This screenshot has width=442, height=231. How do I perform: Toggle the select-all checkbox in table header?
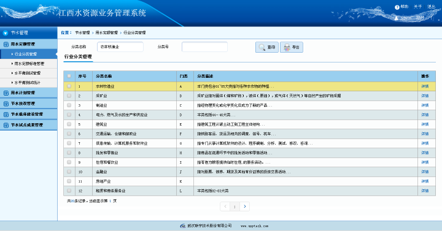point(69,76)
